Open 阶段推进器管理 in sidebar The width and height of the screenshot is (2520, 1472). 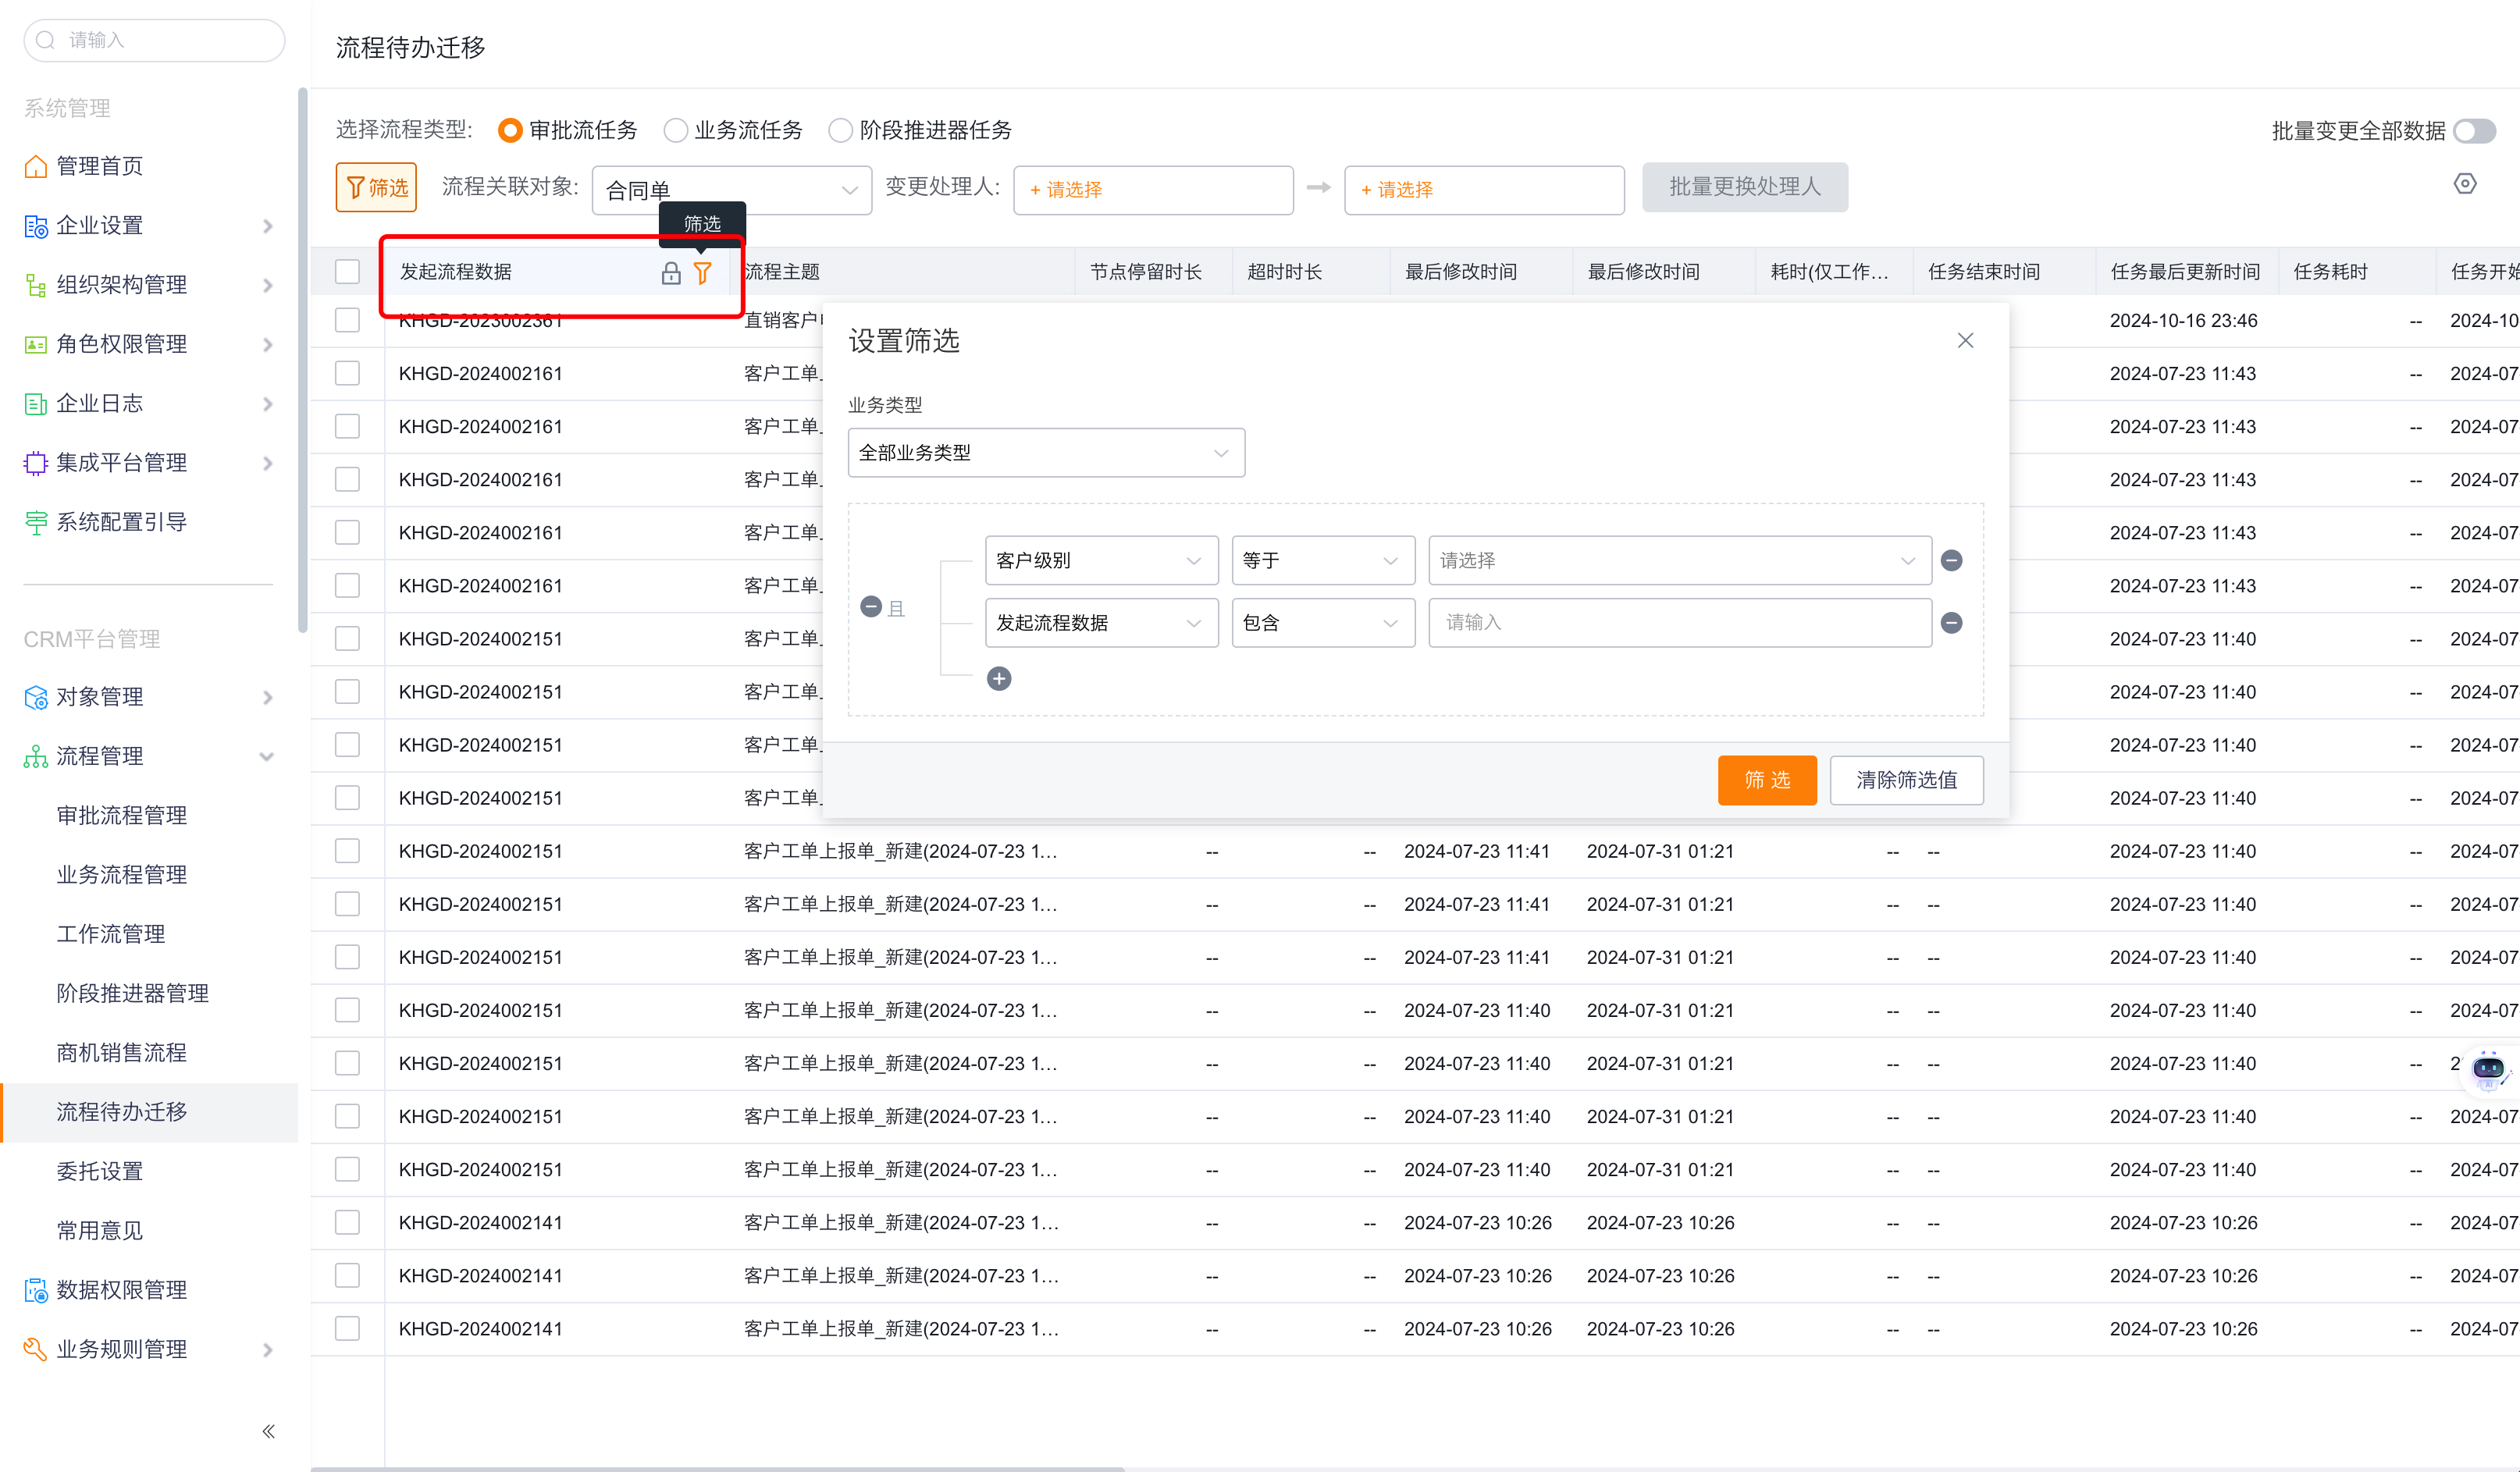click(132, 993)
